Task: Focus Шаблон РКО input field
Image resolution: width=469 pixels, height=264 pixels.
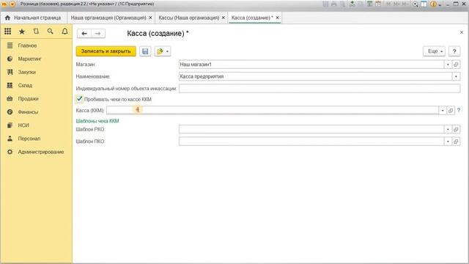Action: (x=311, y=129)
